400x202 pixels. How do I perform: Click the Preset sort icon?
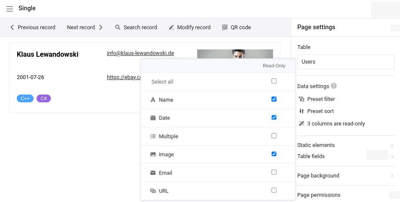pyautogui.click(x=302, y=111)
